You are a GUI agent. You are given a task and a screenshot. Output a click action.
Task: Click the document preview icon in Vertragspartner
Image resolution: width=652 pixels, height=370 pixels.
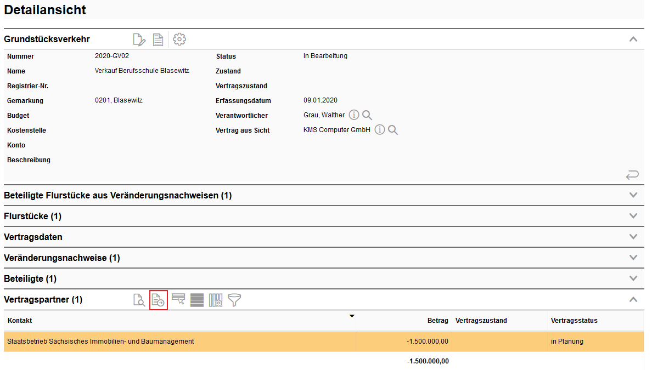click(x=139, y=300)
